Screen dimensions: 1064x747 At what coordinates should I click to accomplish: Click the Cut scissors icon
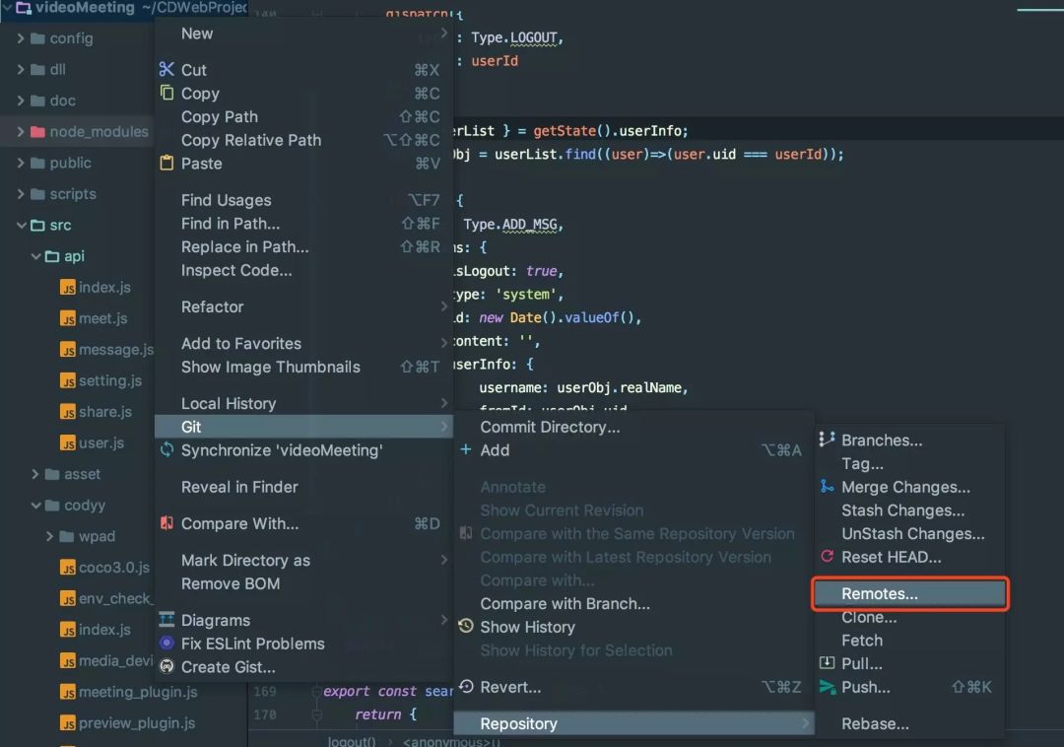[x=166, y=69]
